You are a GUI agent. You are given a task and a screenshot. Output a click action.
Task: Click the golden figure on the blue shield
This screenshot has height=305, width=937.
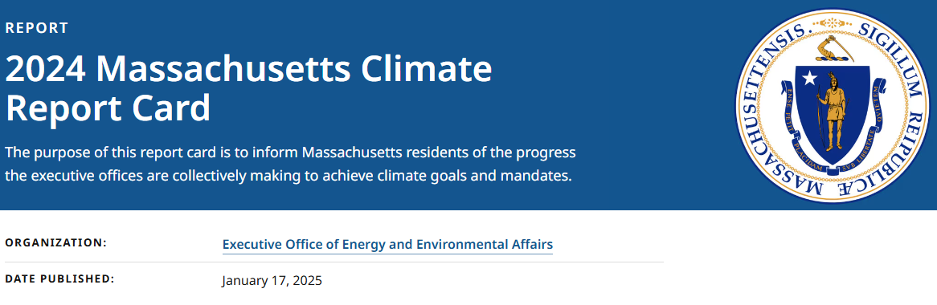(x=830, y=111)
